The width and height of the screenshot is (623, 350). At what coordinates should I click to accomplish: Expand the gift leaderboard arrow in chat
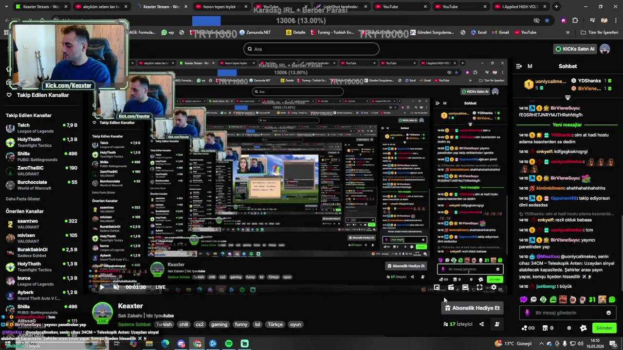click(x=568, y=98)
